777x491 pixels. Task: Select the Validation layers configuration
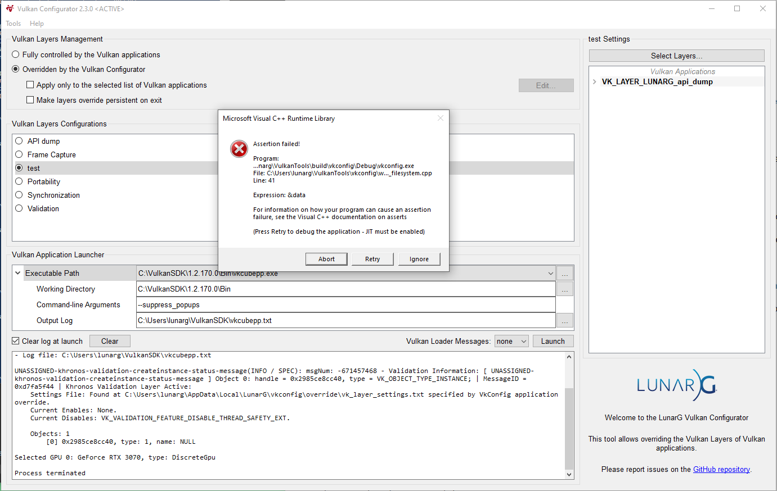coord(19,208)
